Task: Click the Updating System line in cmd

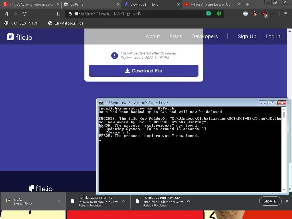Action: click(153, 129)
